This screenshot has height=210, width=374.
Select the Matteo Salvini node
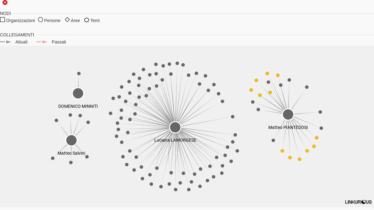[71, 140]
